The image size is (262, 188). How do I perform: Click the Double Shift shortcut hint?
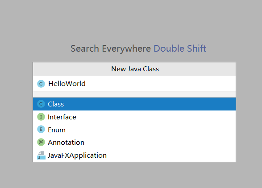coord(180,49)
